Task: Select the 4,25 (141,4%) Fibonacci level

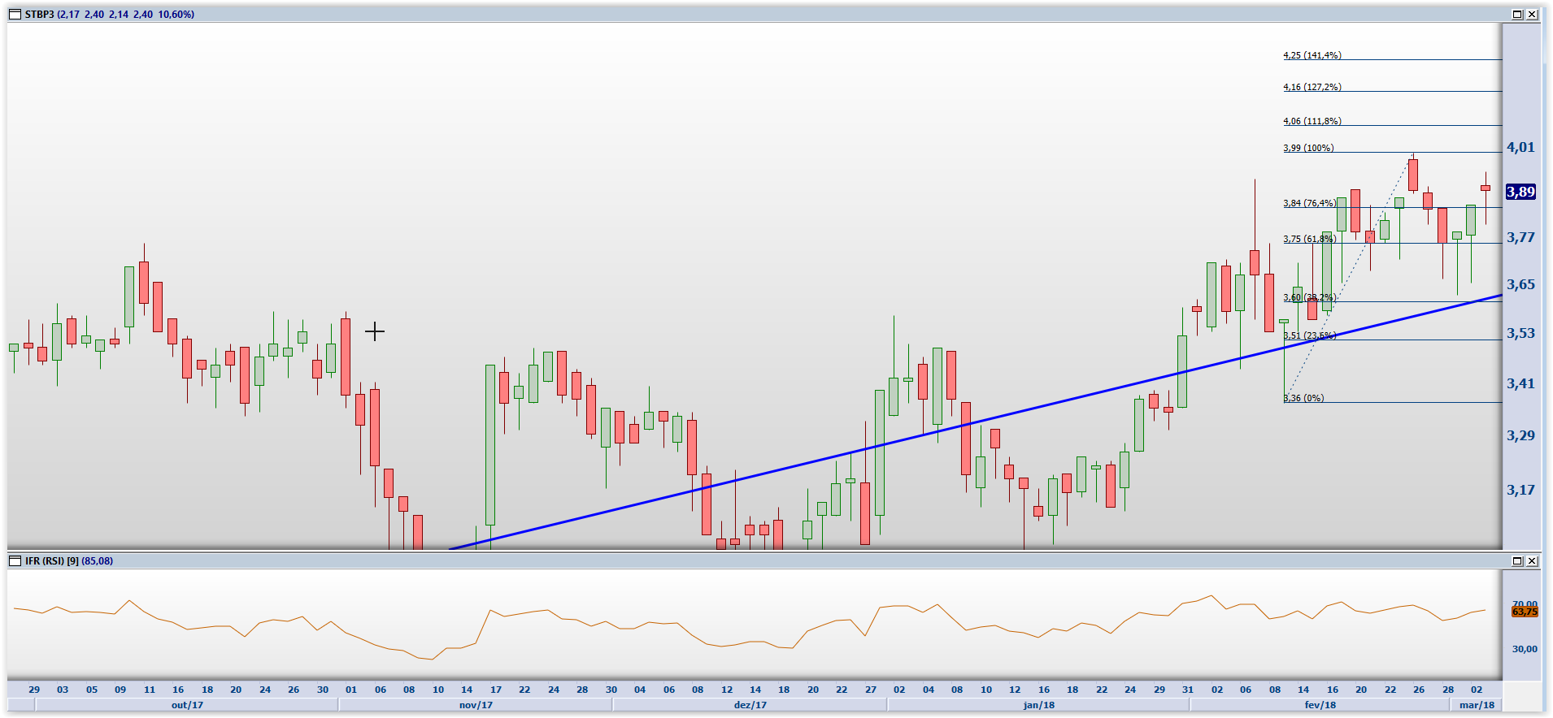Action: click(1312, 55)
